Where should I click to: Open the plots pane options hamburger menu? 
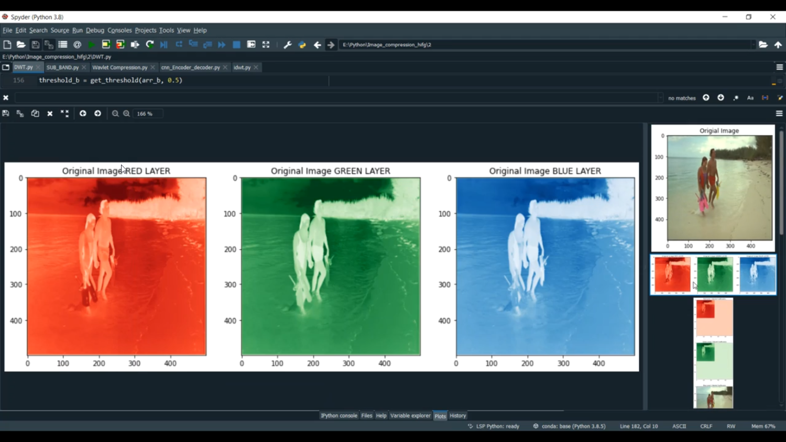[779, 114]
